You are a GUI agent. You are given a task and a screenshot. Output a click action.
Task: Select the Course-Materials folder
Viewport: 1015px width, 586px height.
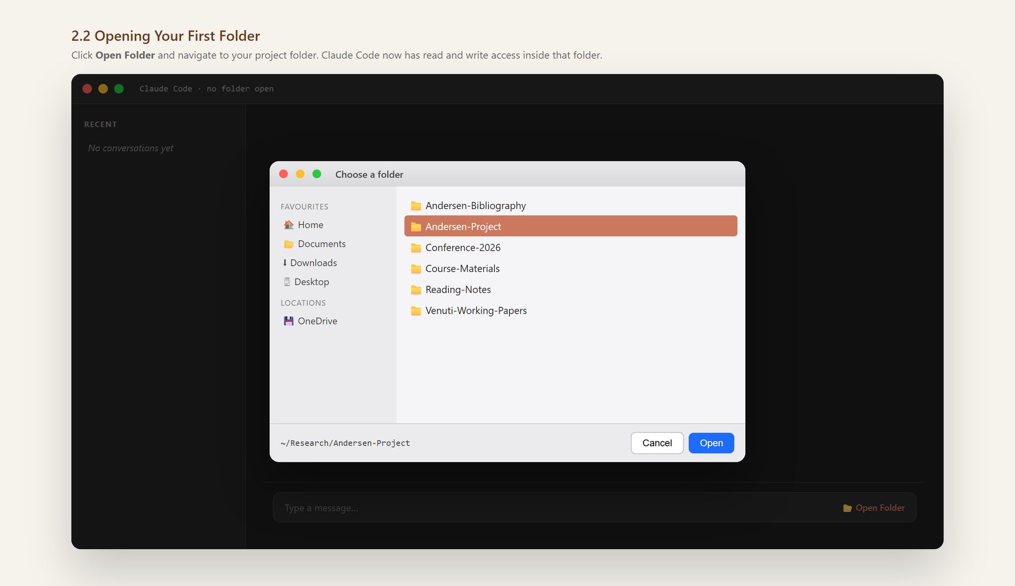(571, 268)
